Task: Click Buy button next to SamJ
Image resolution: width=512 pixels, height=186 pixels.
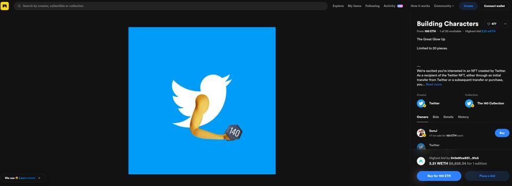Action: click(502, 133)
